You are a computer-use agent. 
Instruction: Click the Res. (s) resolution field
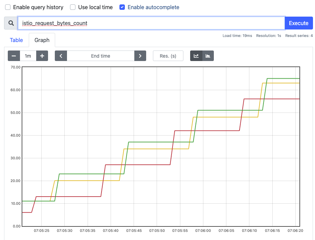[168, 56]
